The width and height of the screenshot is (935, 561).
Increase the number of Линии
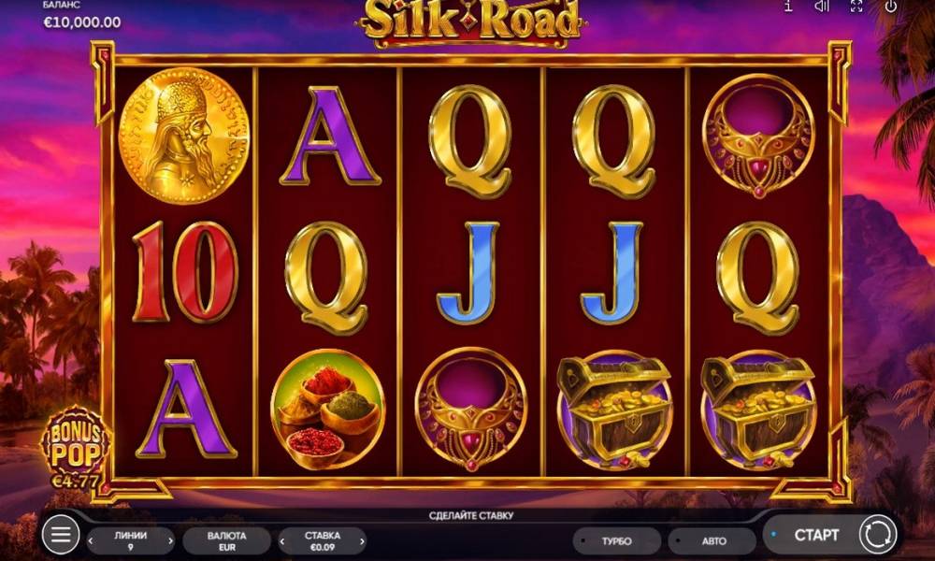pyautogui.click(x=170, y=541)
